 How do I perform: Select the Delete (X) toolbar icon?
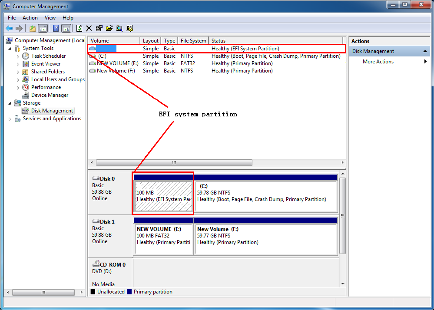click(x=88, y=28)
